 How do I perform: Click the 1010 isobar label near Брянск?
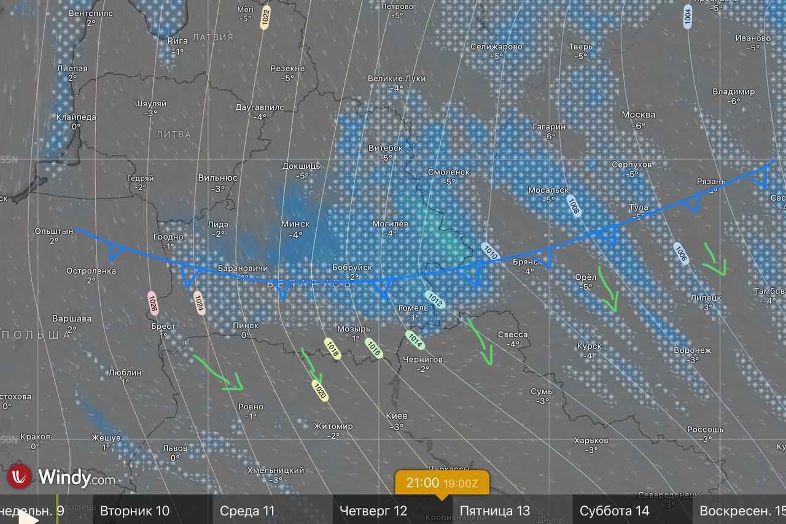pos(489,250)
